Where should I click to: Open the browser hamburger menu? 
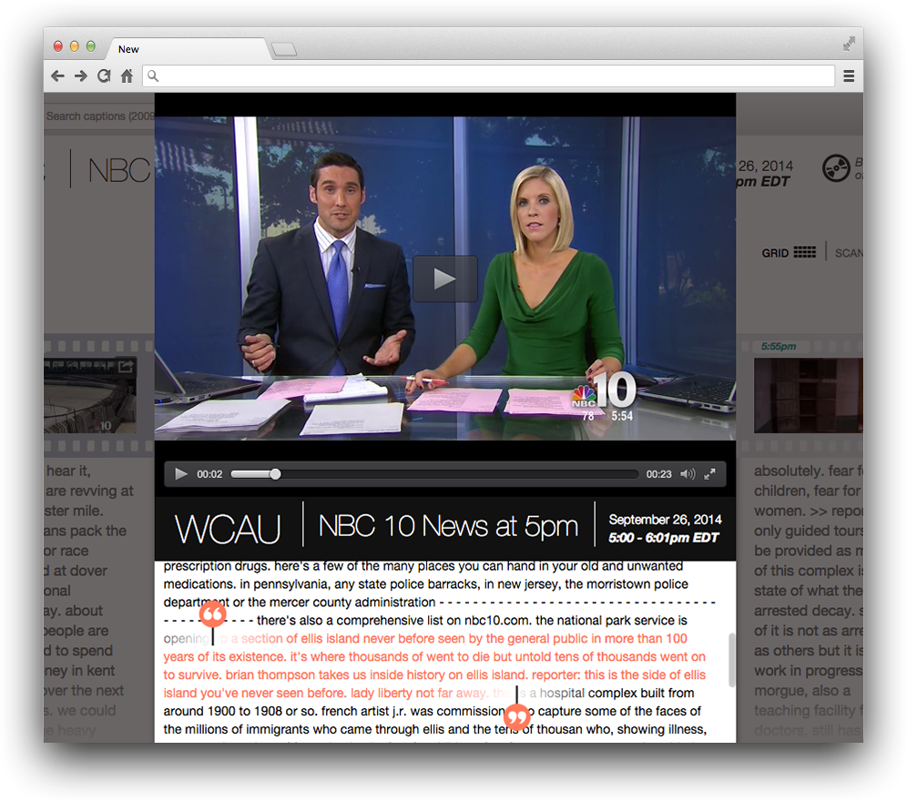pos(849,76)
